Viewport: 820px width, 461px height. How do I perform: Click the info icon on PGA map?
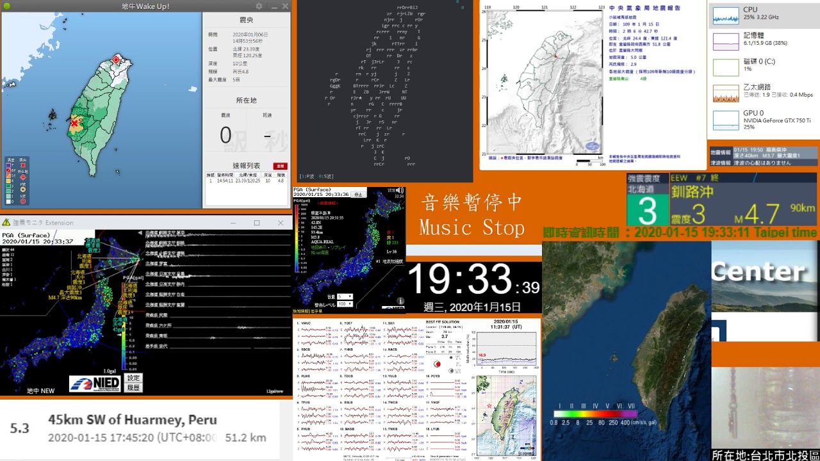400,301
